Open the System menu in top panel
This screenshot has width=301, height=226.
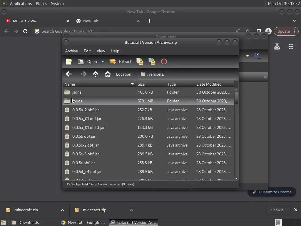point(57,4)
